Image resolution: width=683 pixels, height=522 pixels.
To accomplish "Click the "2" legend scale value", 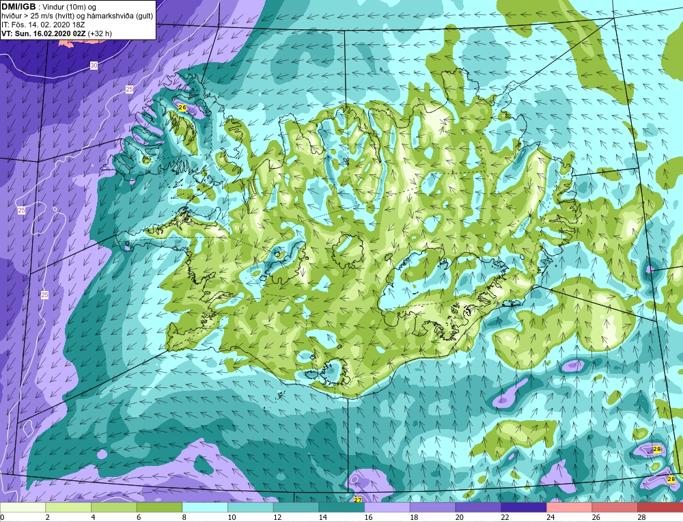I will click(x=48, y=517).
